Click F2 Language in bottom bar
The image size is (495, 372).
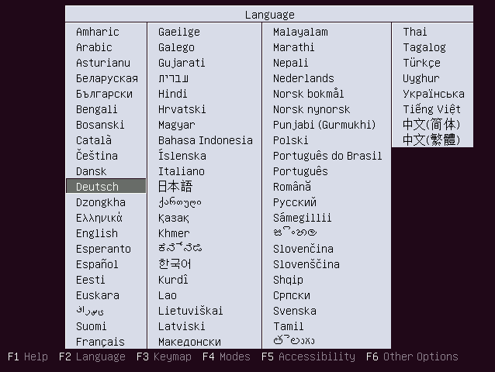click(x=92, y=357)
